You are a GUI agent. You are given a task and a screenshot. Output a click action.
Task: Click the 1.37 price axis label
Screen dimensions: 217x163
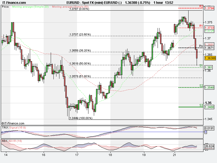tap(208, 38)
